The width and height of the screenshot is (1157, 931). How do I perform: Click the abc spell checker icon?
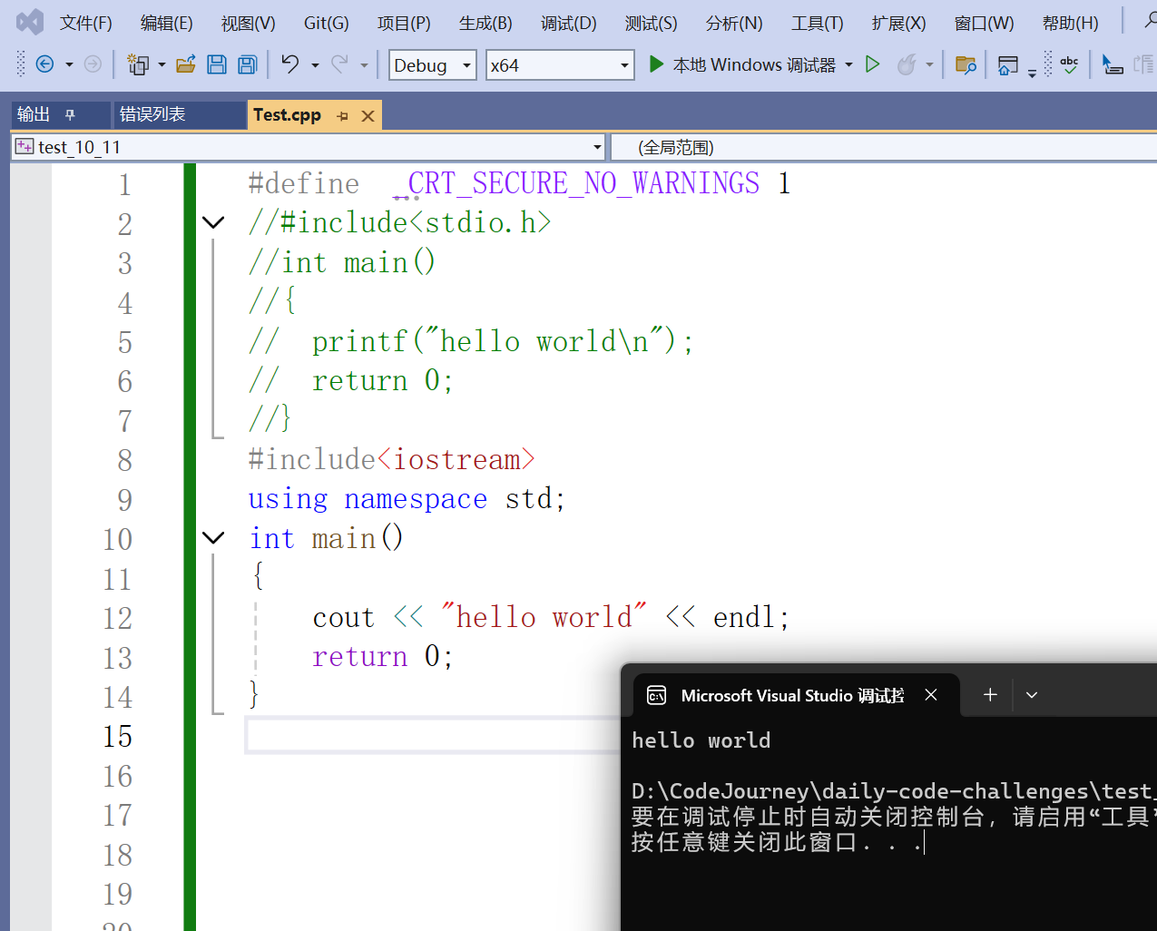click(x=1070, y=64)
